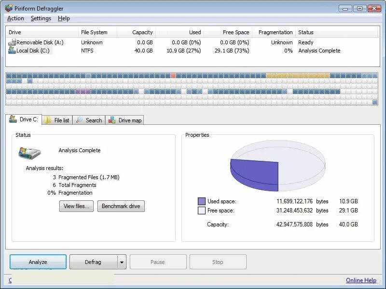
Task: Switch to the Drive map tab
Action: [125, 120]
